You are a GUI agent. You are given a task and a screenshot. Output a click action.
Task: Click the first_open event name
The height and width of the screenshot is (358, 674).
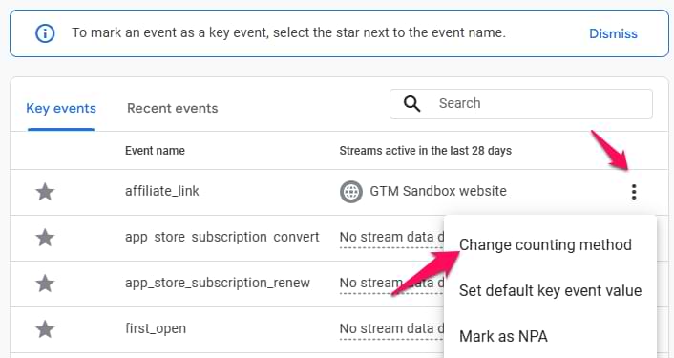click(156, 329)
